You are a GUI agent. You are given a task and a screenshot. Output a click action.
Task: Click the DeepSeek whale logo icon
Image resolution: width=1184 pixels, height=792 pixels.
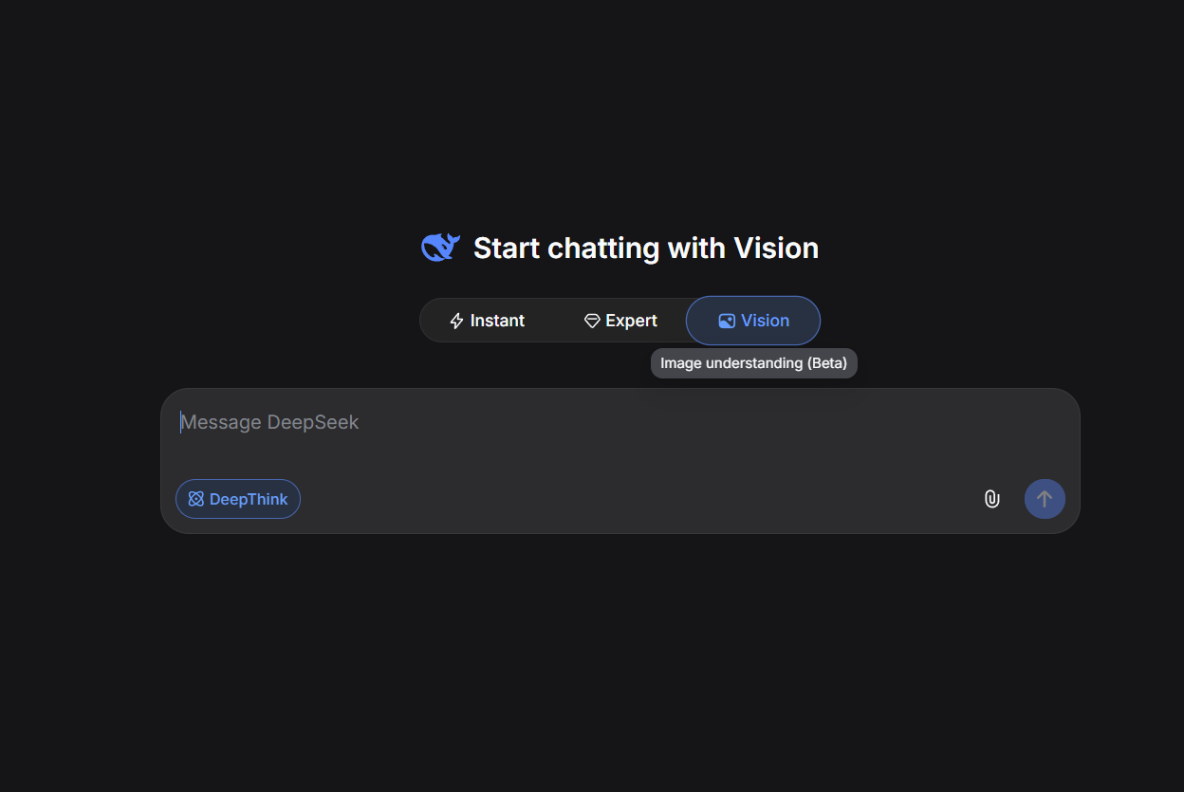[x=440, y=248]
